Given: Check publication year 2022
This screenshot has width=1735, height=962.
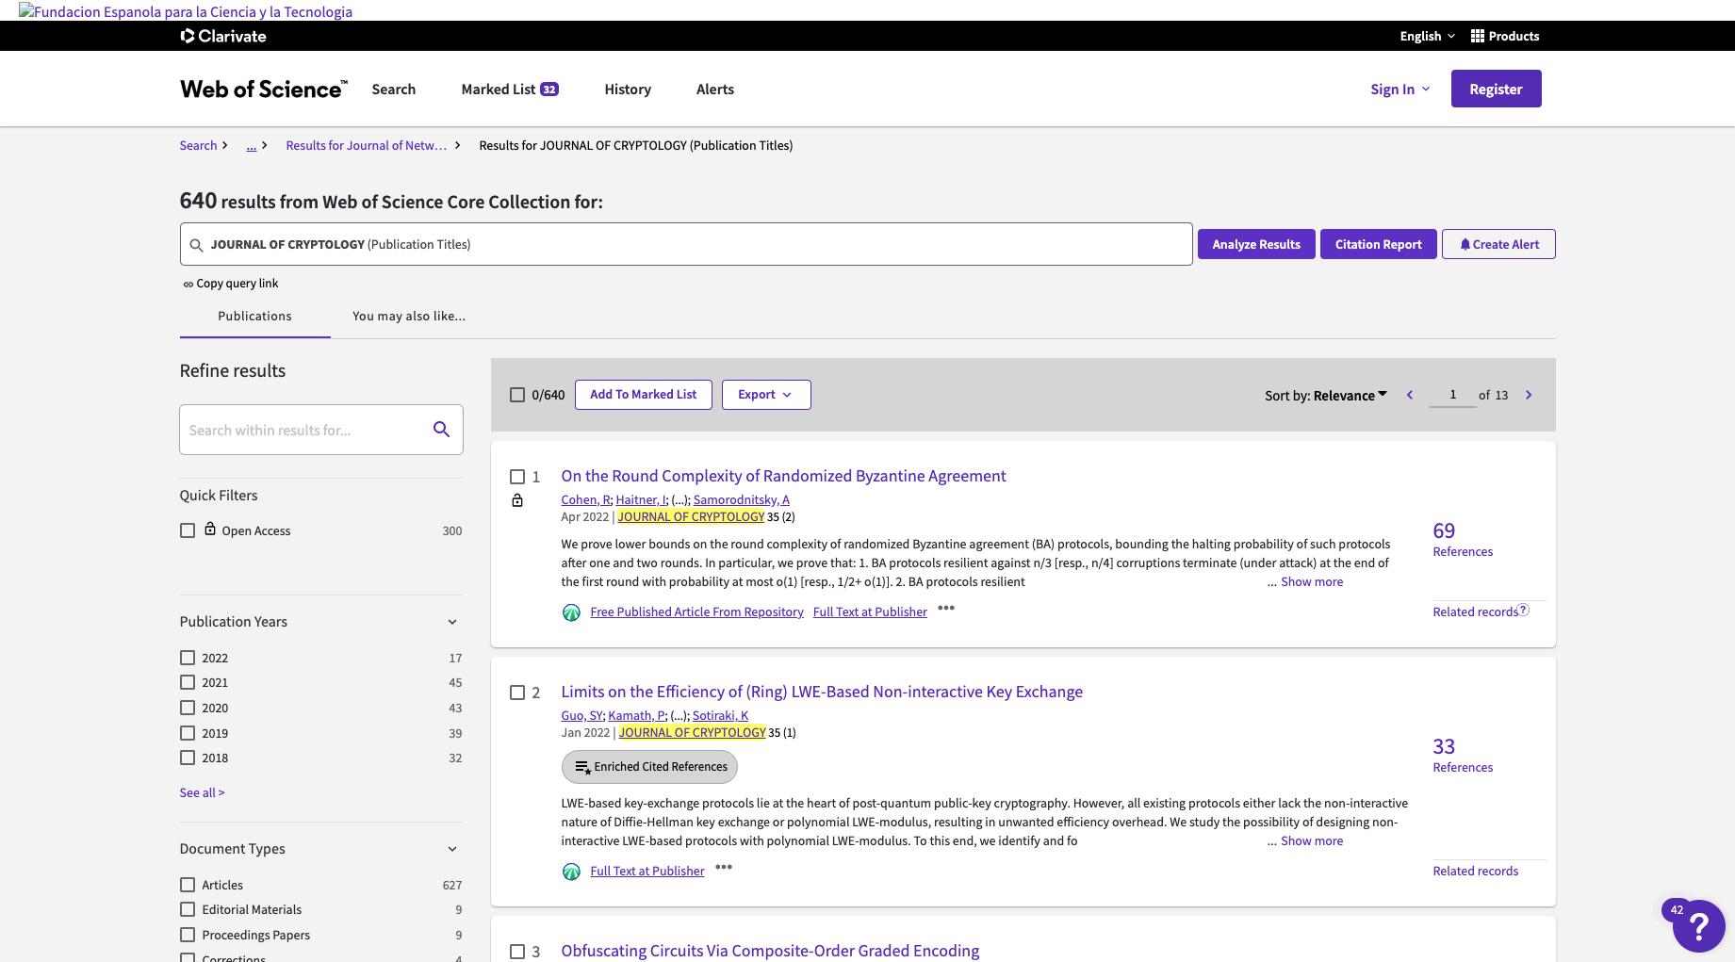Looking at the screenshot, I should 188,658.
